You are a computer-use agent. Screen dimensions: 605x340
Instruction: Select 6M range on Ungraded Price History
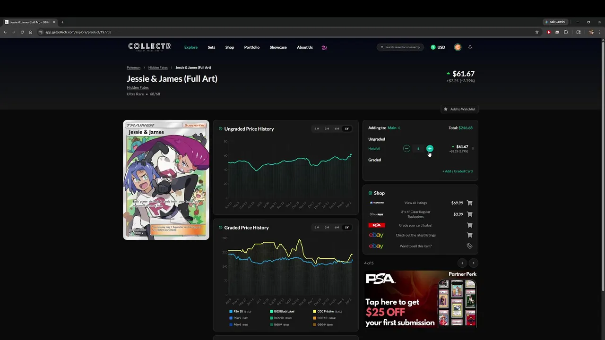337,128
